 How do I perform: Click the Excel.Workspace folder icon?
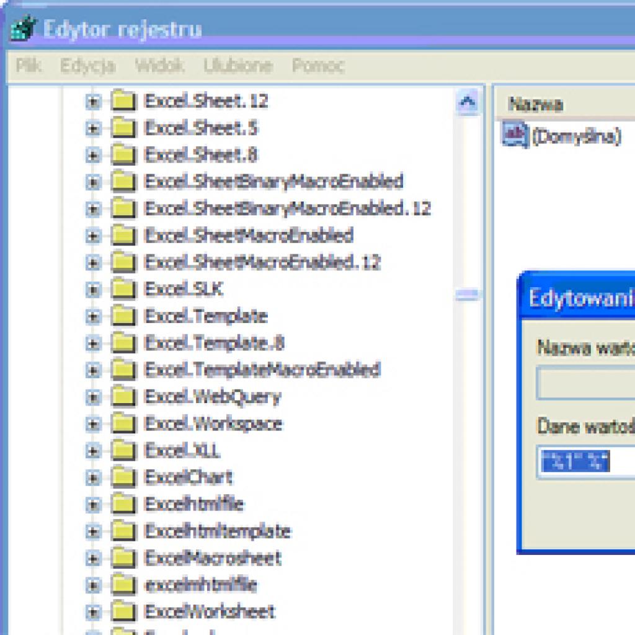click(x=123, y=424)
